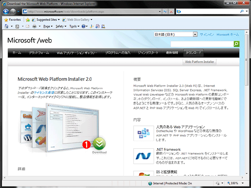Viewport: 251px width, 188px height.
Task: Open the Suggested Sites link
Action: coord(46,20)
